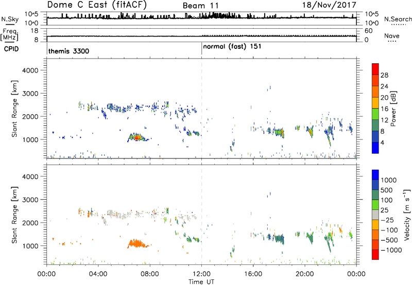Click the Slant Range label of the power panel

[14, 109]
